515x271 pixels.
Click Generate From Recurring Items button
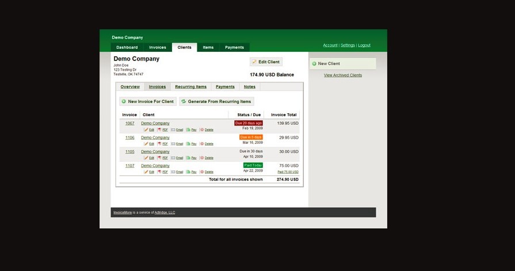coord(216,101)
